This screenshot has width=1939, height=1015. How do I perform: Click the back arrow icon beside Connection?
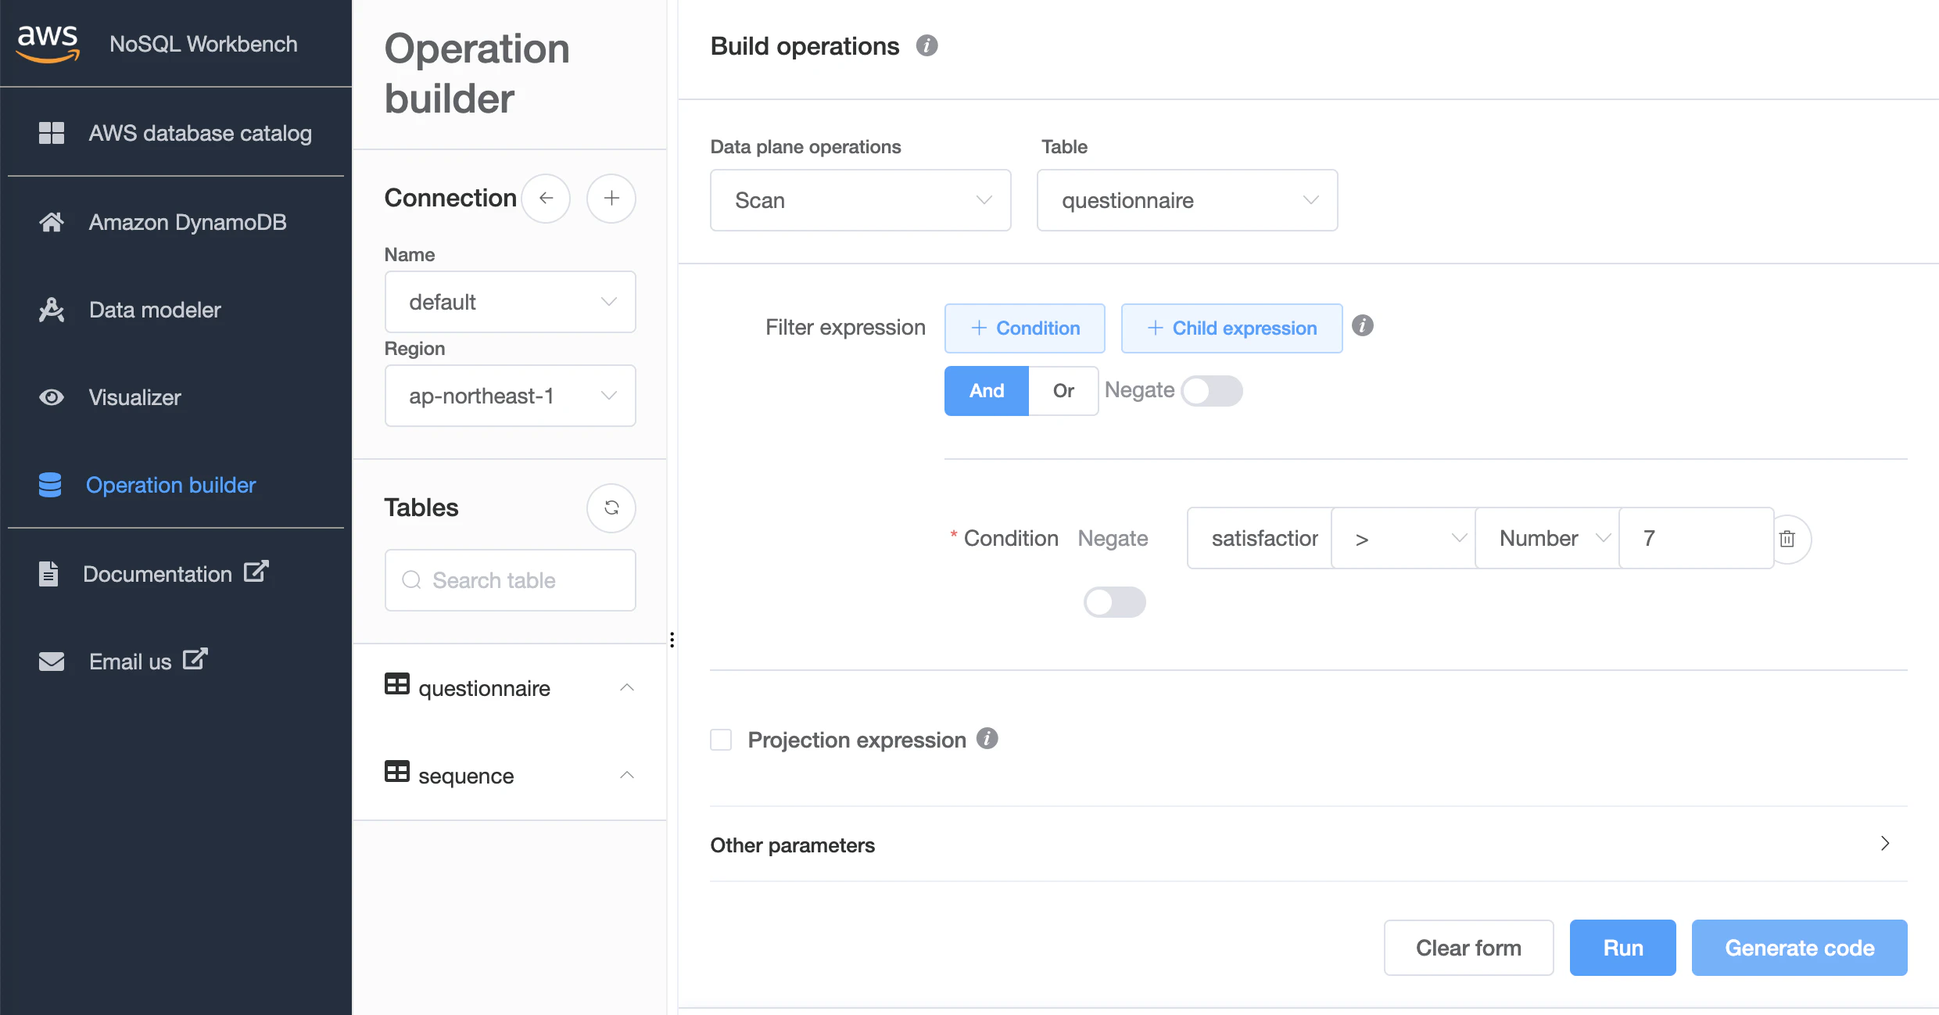point(546,199)
